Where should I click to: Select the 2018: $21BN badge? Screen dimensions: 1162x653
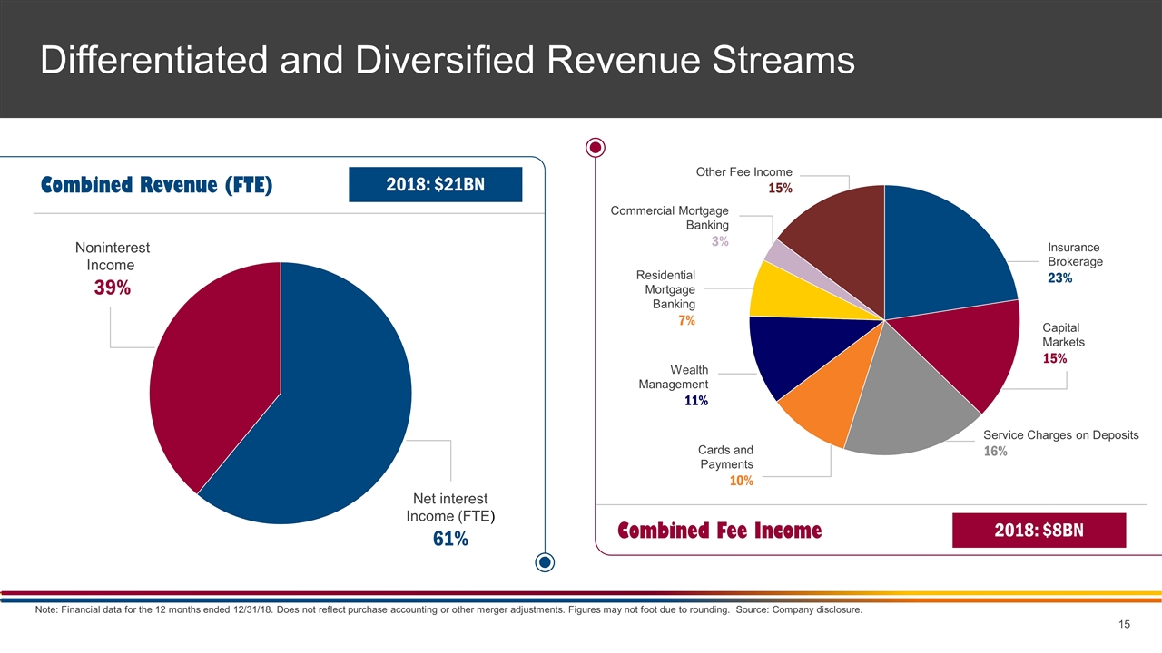click(x=436, y=185)
